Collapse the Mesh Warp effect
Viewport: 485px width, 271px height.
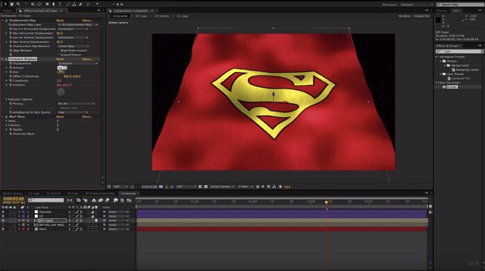pyautogui.click(x=3, y=116)
